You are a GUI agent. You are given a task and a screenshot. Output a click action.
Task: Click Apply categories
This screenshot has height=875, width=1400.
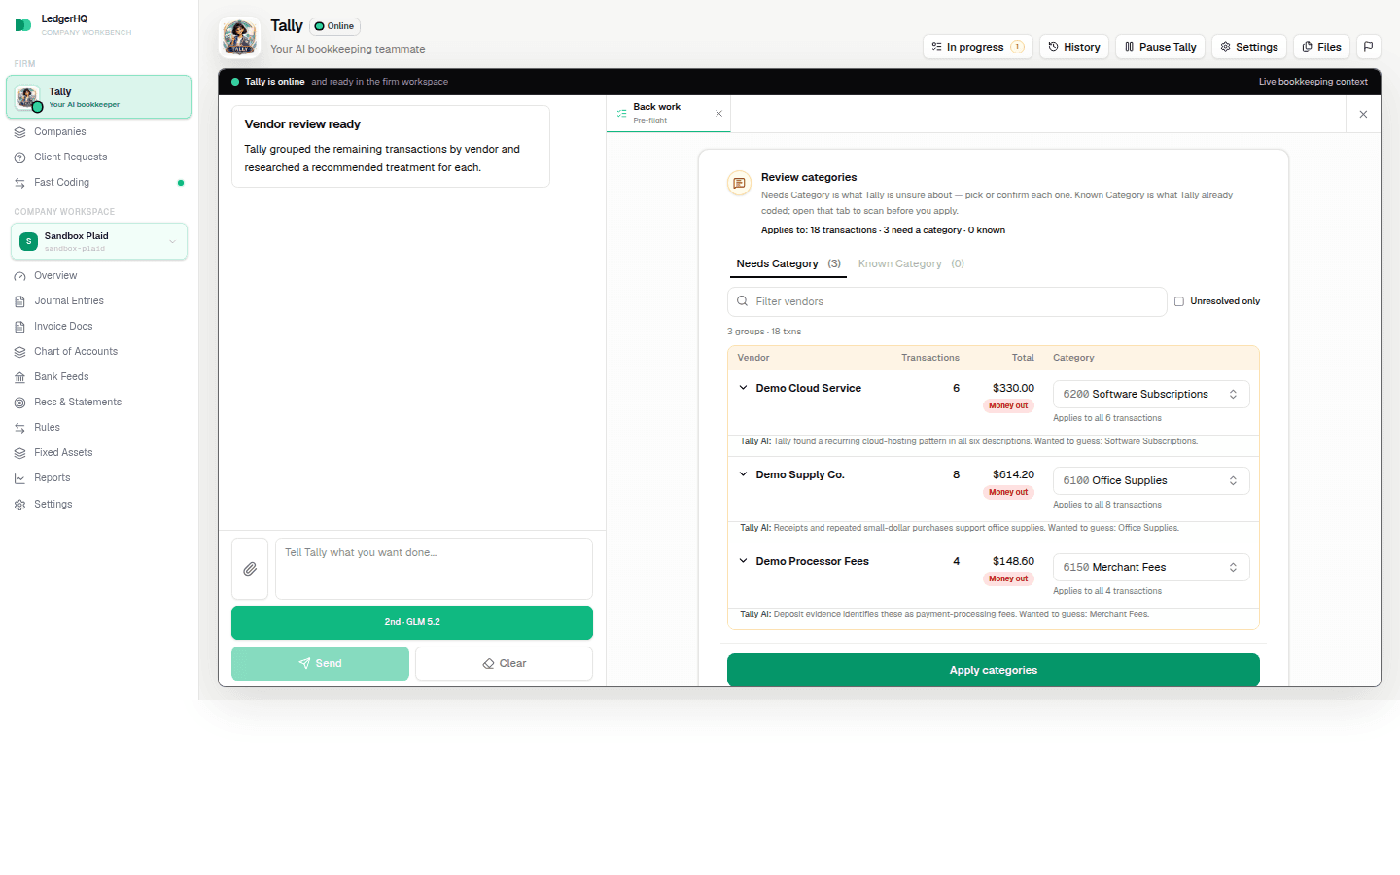(x=993, y=671)
